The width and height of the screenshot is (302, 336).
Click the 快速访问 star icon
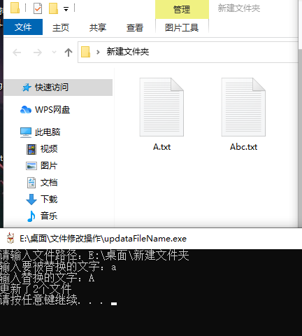27,87
